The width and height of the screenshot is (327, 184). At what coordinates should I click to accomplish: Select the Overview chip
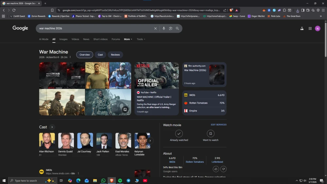tap(85, 55)
